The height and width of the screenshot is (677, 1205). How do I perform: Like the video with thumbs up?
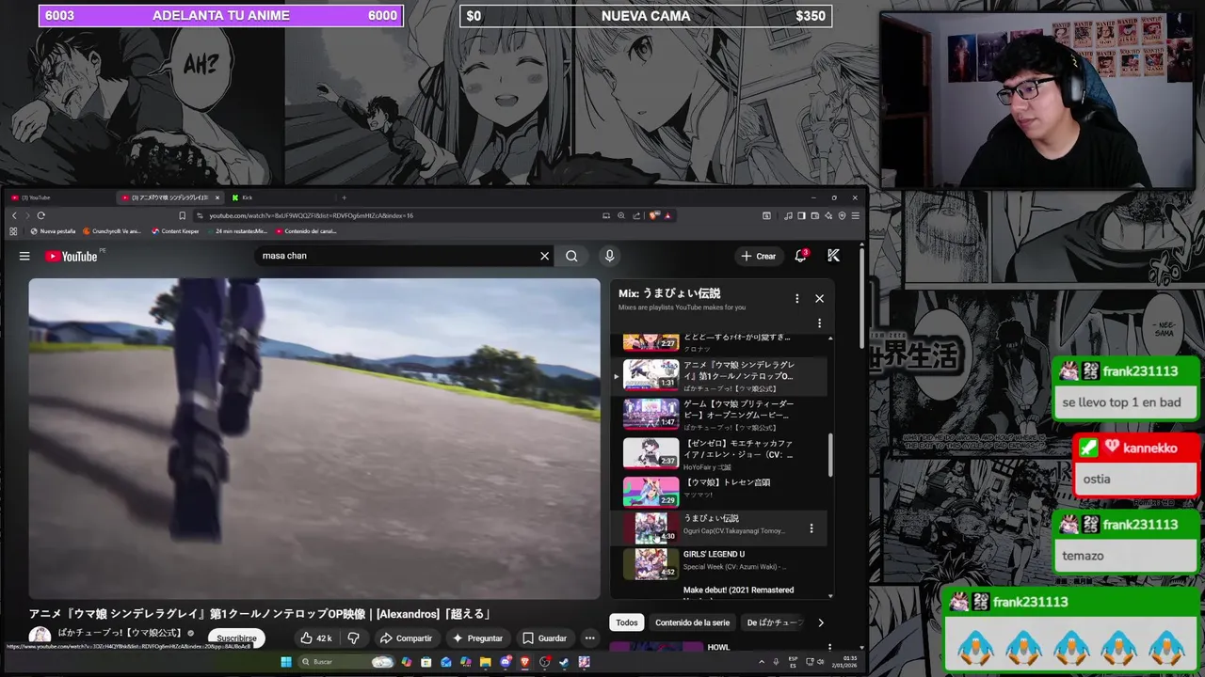click(316, 638)
